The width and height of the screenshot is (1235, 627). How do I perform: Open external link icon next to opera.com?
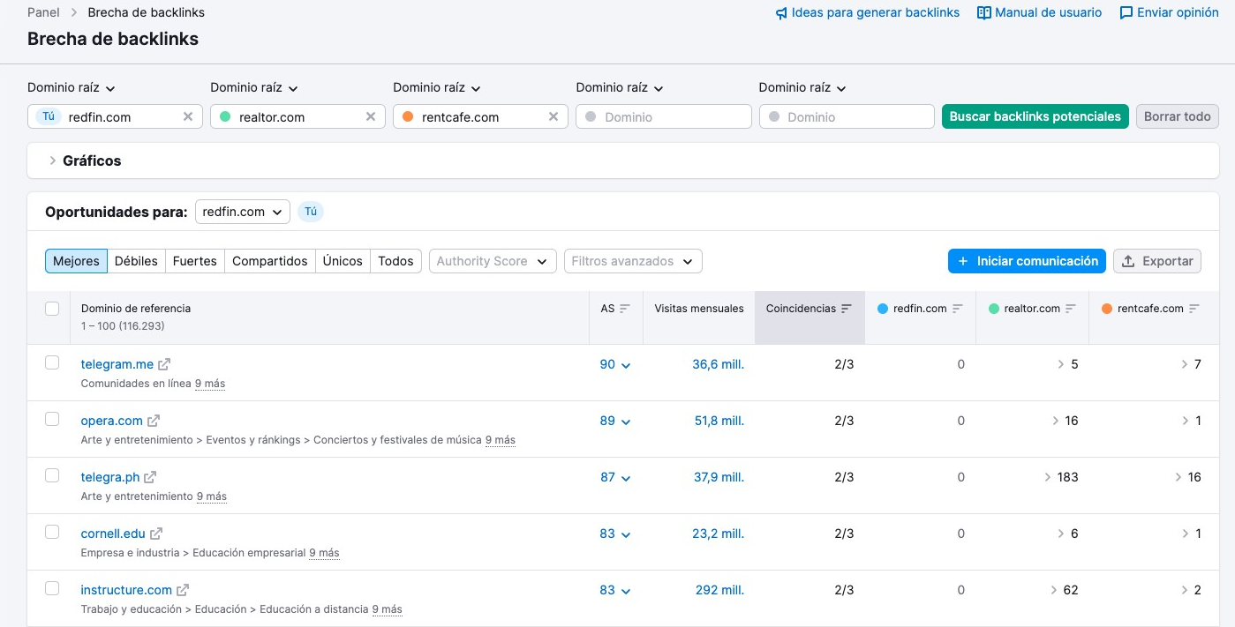pyautogui.click(x=154, y=421)
